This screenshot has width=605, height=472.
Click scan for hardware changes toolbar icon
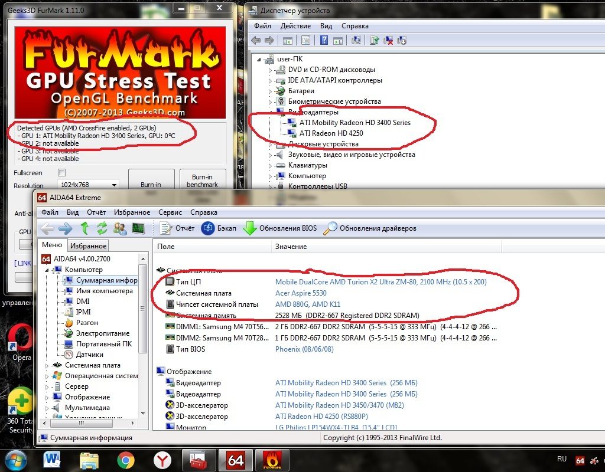click(356, 41)
